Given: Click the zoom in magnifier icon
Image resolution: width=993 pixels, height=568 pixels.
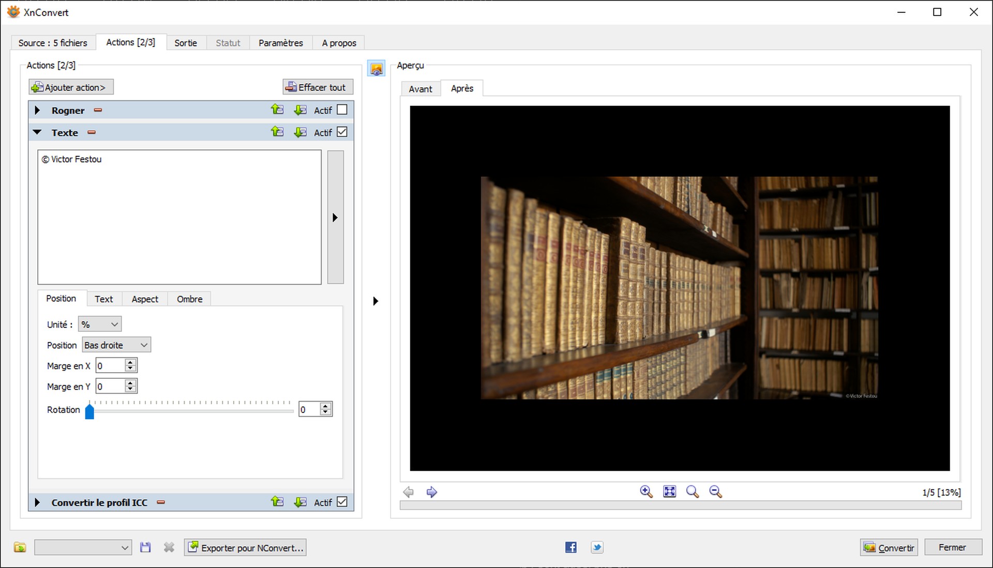Looking at the screenshot, I should (x=646, y=492).
